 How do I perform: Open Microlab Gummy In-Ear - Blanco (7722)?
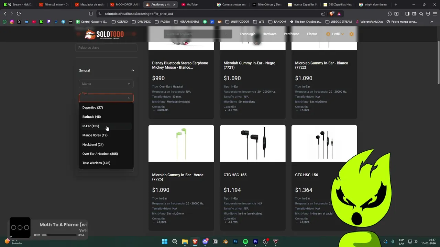(x=322, y=65)
